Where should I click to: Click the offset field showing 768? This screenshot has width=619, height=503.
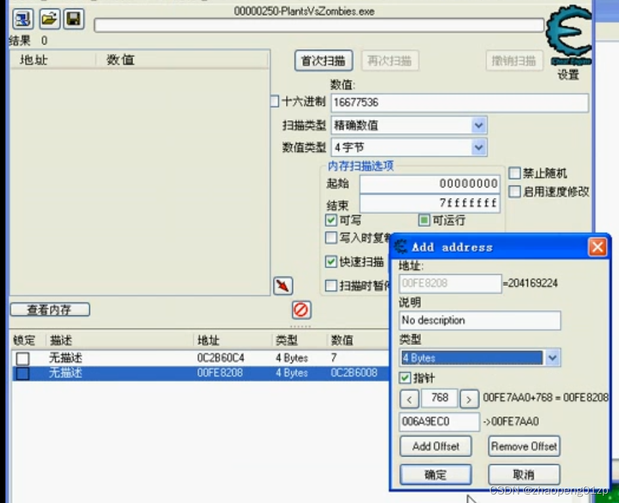coord(439,398)
